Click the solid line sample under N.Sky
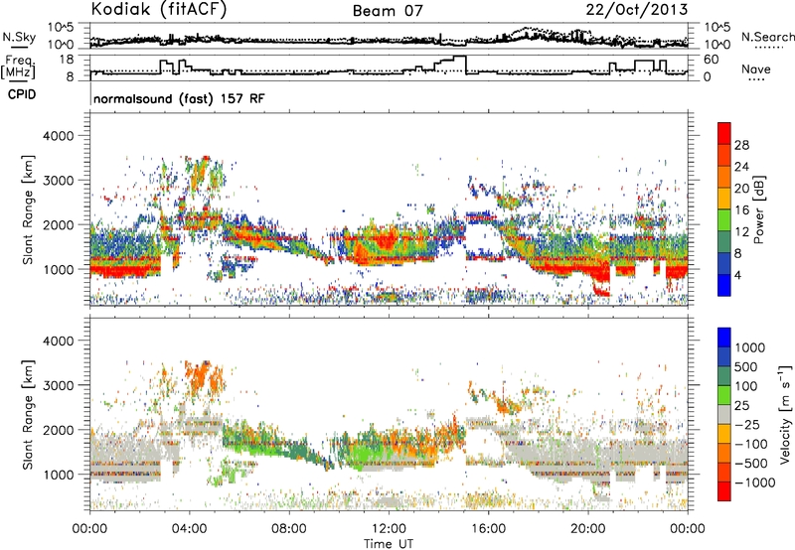795x550 pixels. click(x=19, y=47)
